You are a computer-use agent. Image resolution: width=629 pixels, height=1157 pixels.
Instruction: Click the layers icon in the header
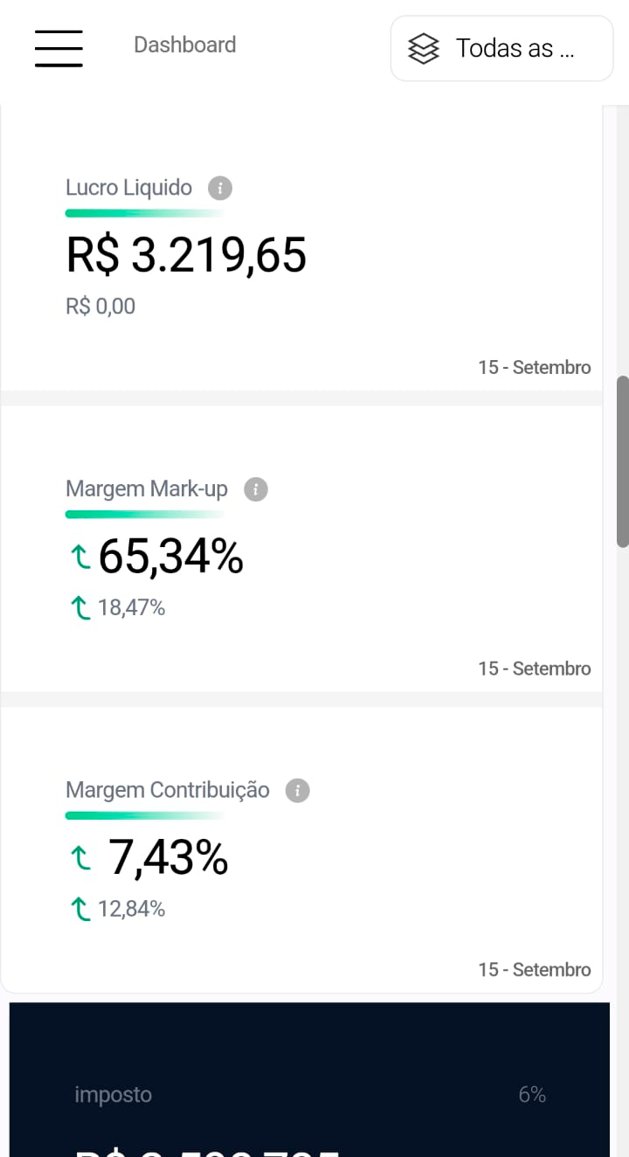pos(424,49)
